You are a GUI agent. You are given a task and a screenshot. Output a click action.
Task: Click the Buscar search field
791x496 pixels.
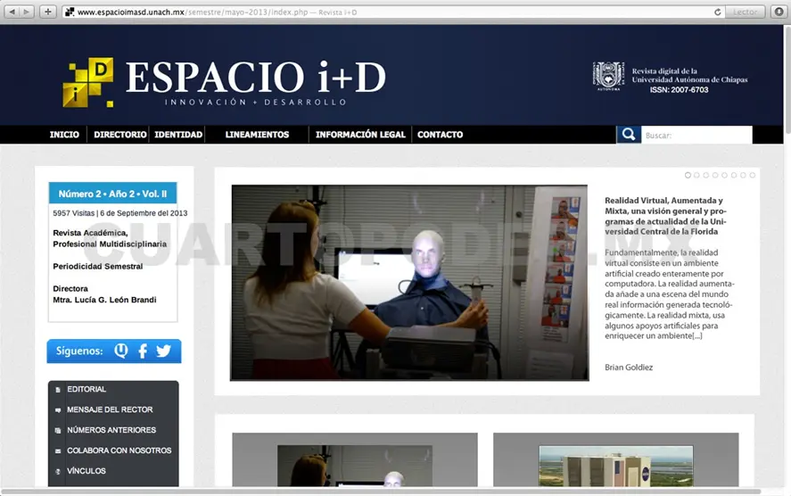tap(696, 135)
